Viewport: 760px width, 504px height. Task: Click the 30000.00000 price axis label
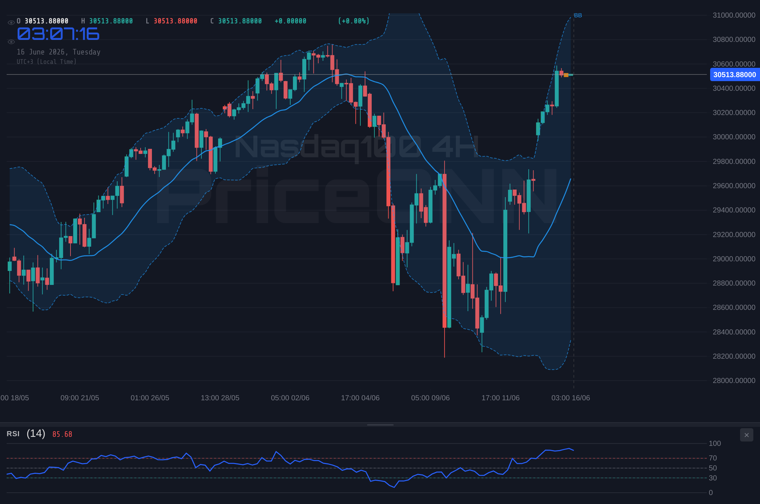(734, 137)
